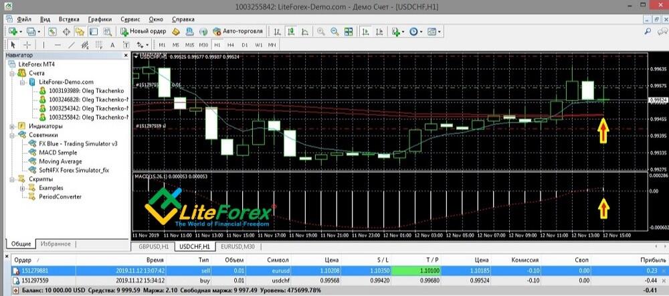This screenshot has width=669, height=296.
Task: Zoom in on the chart
Action: (x=321, y=31)
